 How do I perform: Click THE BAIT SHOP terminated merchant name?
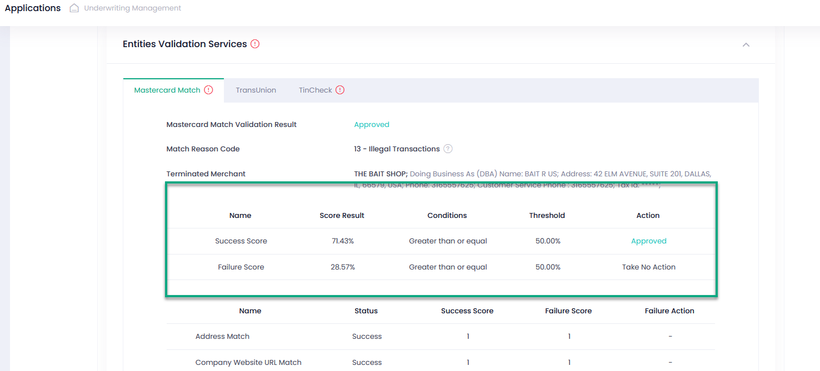pyautogui.click(x=381, y=174)
